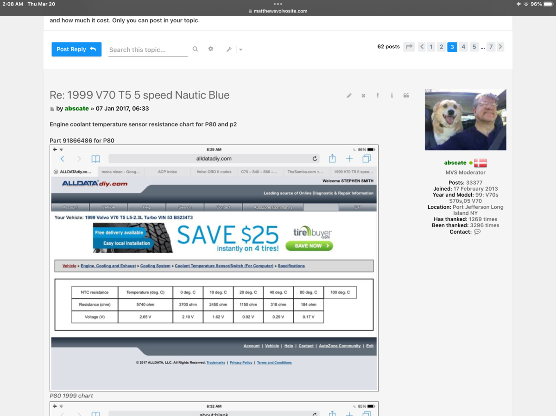The width and height of the screenshot is (556, 416).
Task: Open the three-dot multitasking menu at top
Action: (278, 4)
